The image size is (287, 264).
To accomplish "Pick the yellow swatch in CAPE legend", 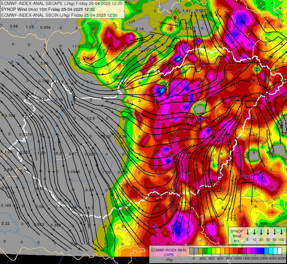I will click(x=218, y=251).
